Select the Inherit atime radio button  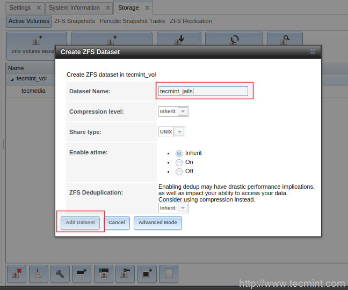pyautogui.click(x=179, y=153)
